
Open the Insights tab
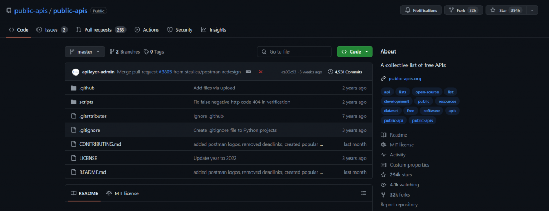(213, 30)
